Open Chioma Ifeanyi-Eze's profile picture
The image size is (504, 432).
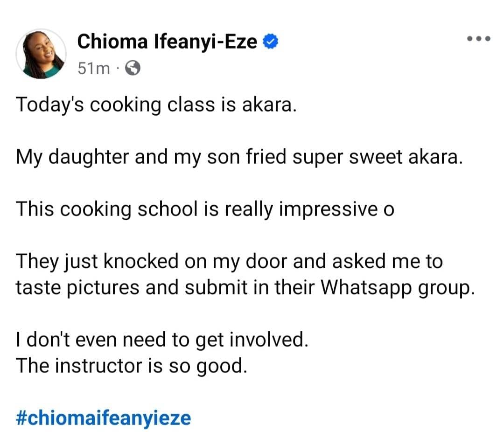click(x=41, y=54)
